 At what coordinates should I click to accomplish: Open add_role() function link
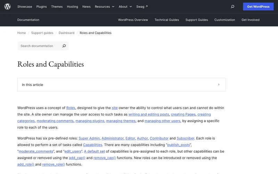[25, 164]
